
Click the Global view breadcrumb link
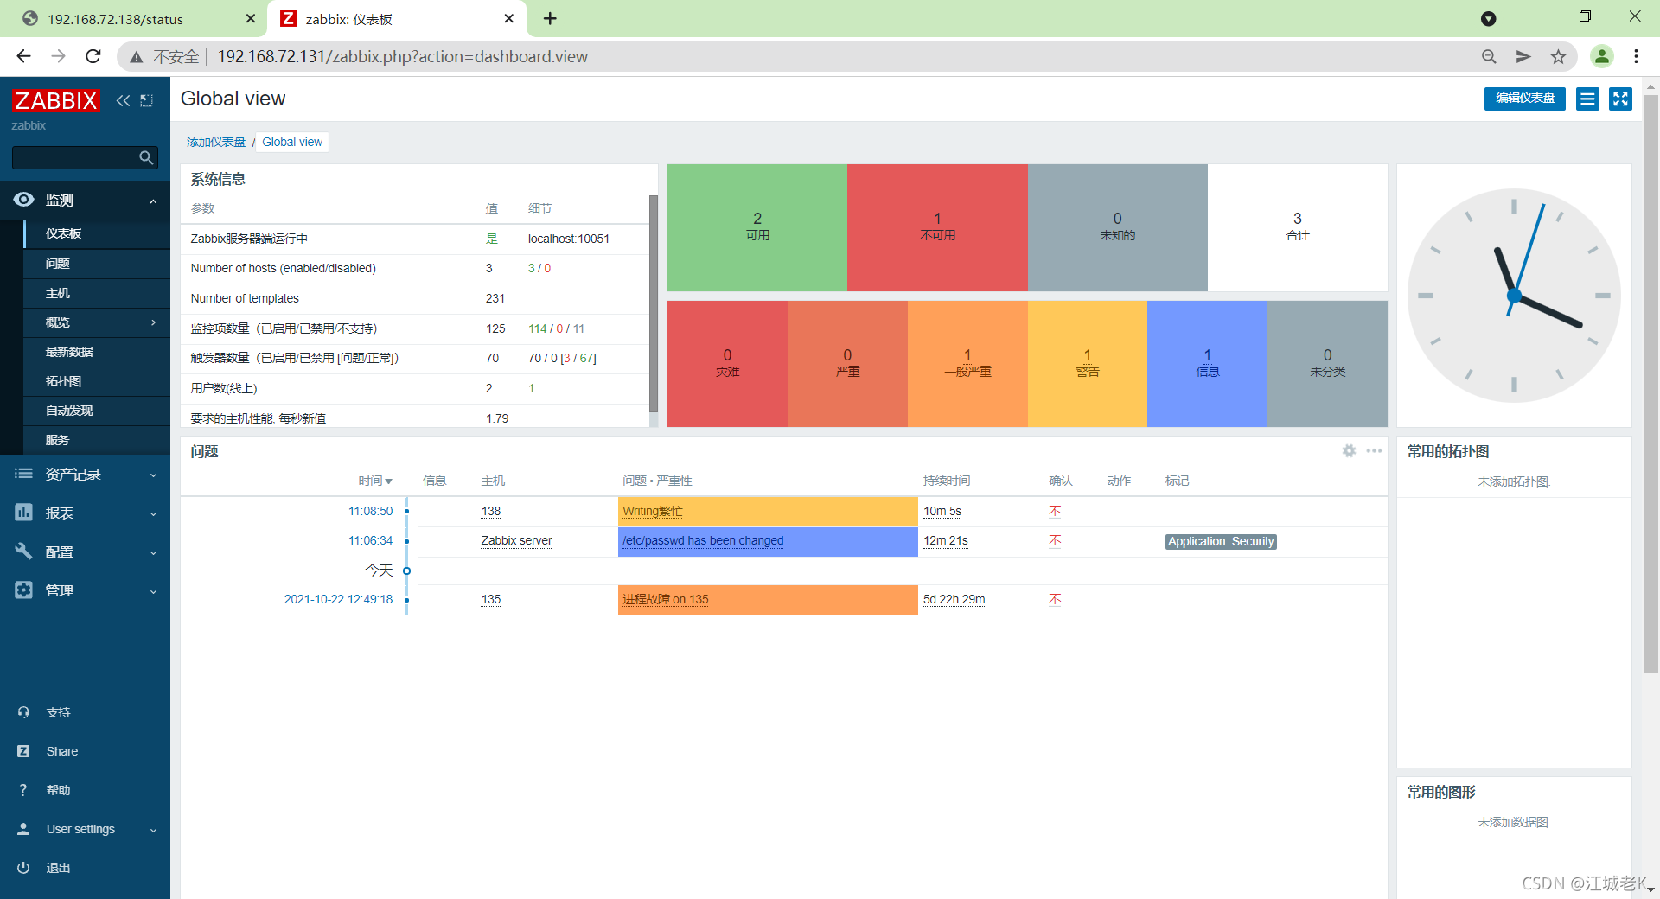(x=292, y=142)
